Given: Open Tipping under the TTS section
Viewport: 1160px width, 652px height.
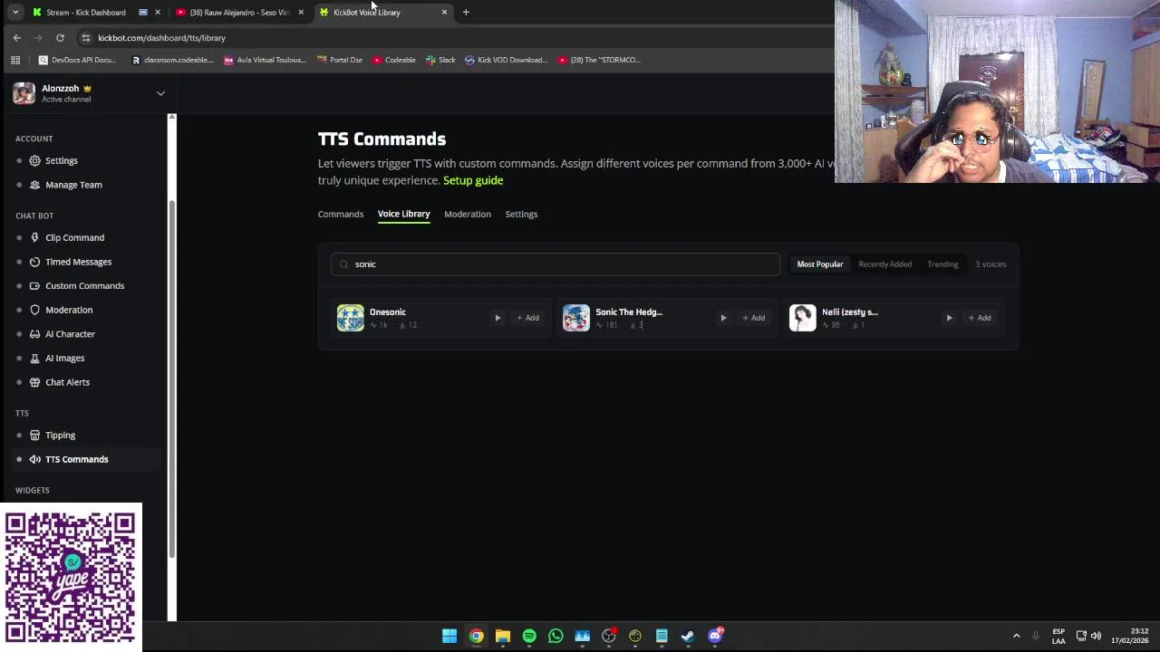Looking at the screenshot, I should (x=60, y=436).
